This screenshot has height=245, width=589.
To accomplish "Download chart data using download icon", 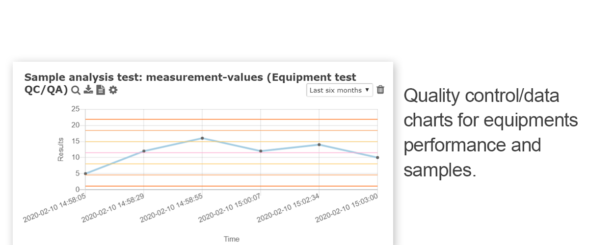I will (x=88, y=90).
